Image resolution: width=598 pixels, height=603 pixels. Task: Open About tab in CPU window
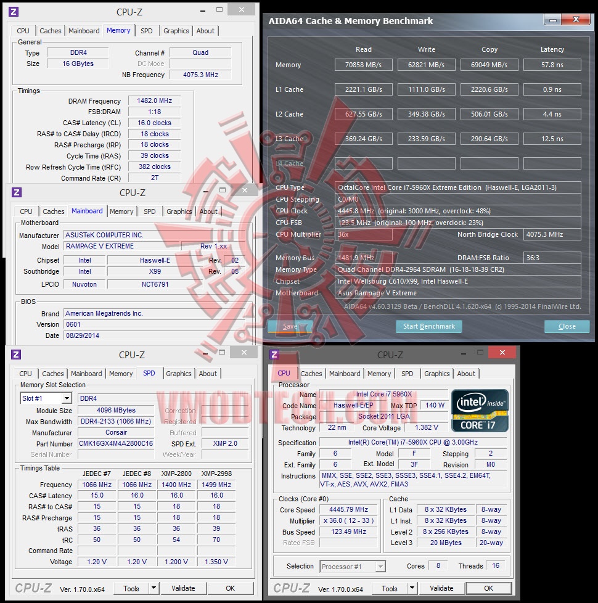click(466, 374)
